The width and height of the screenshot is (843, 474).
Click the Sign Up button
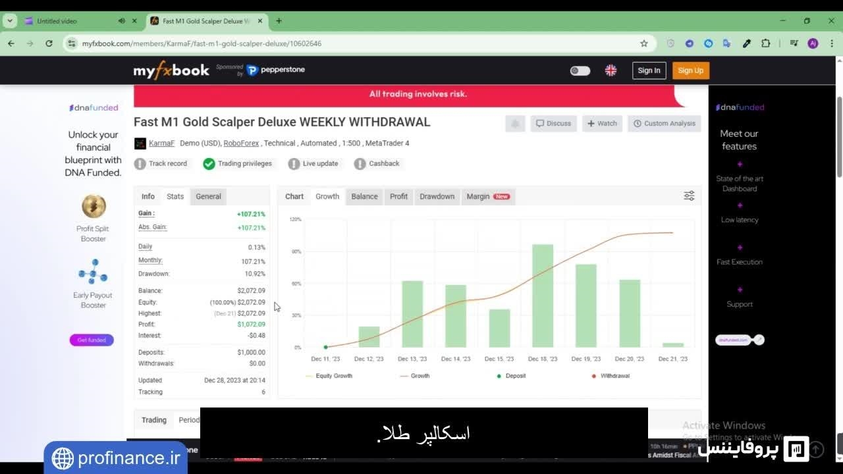(690, 70)
